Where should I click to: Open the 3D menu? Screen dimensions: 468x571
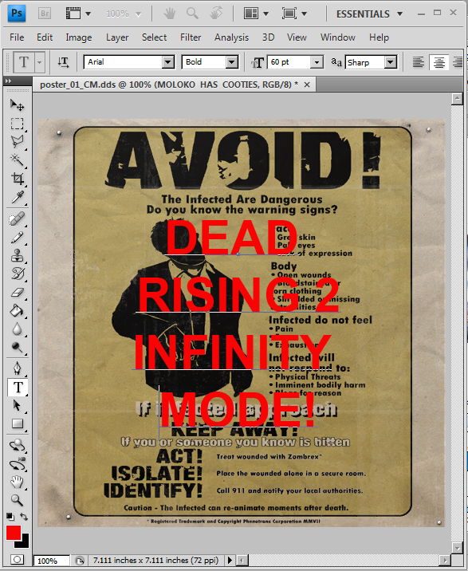coord(269,37)
